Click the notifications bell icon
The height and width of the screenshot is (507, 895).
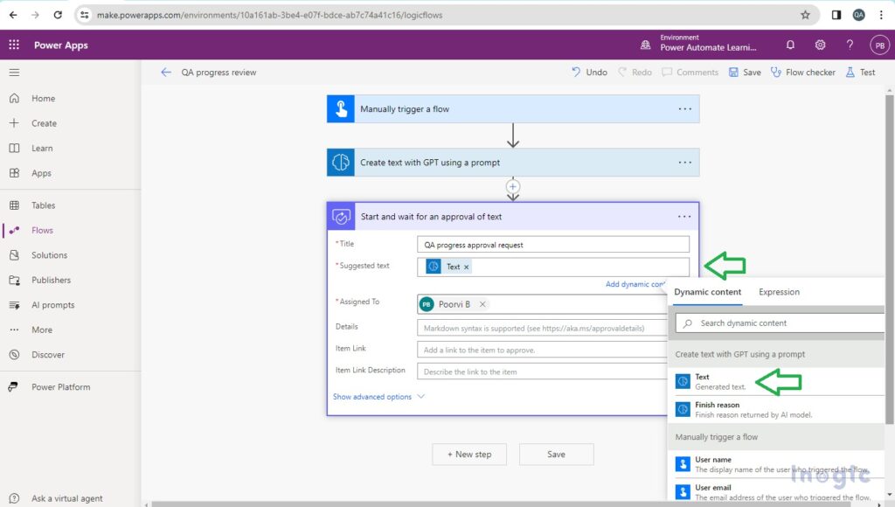coord(790,45)
